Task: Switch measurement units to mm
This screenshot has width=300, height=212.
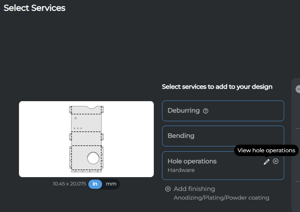Action: click(111, 184)
